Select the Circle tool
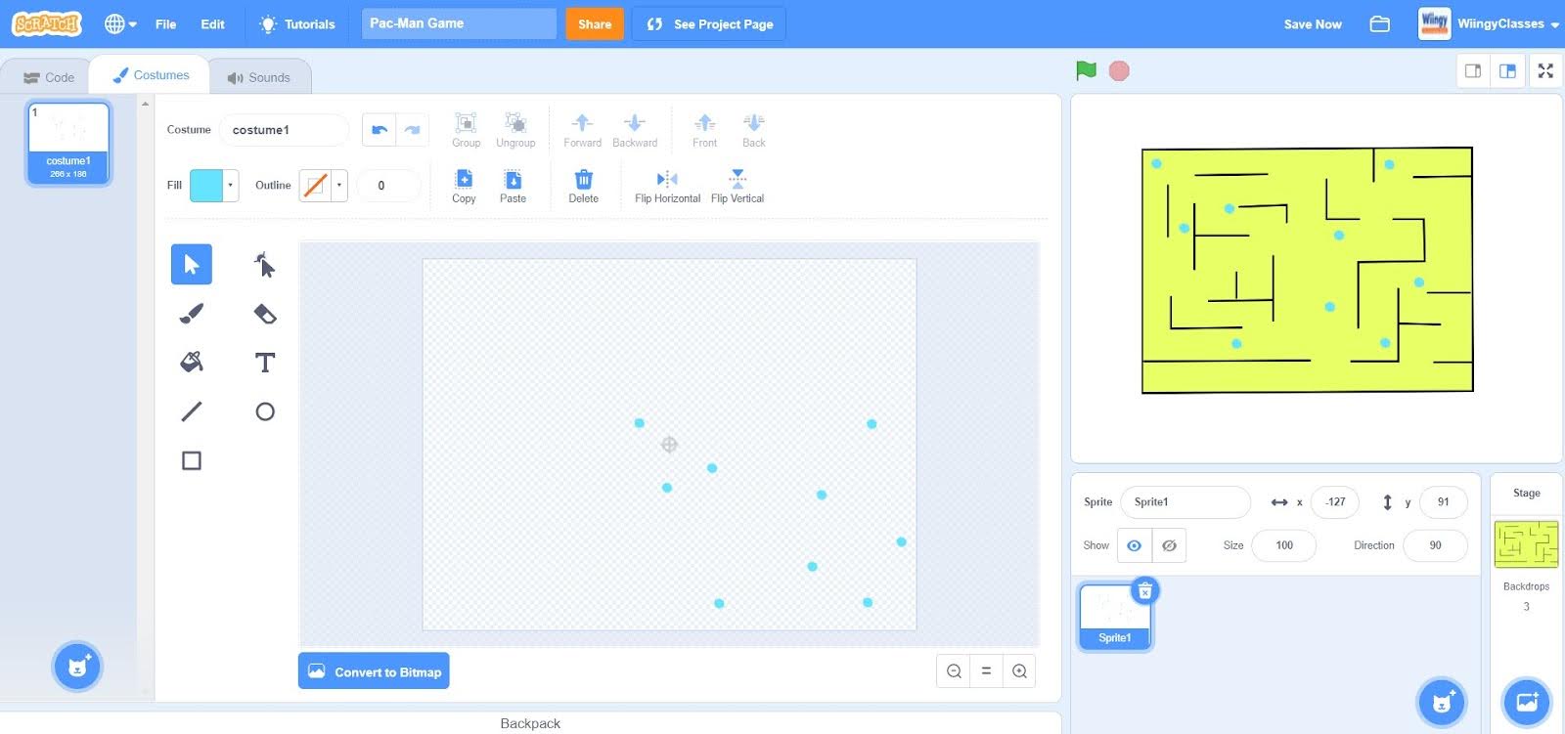Viewport: 1565px width, 734px height. click(265, 411)
